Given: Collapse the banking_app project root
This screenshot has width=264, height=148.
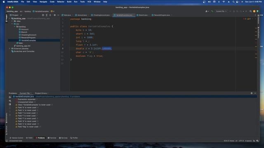Looking at the screenshot, I should 10,18.
